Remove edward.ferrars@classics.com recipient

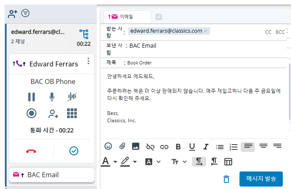206,31
